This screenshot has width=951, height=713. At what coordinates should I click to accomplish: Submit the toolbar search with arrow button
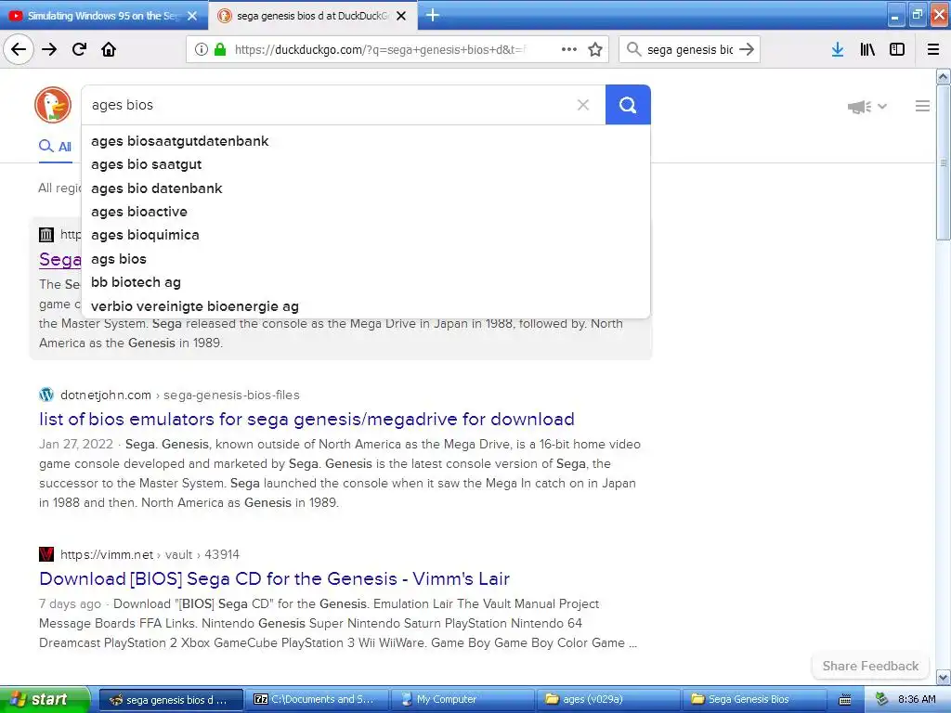tap(747, 49)
